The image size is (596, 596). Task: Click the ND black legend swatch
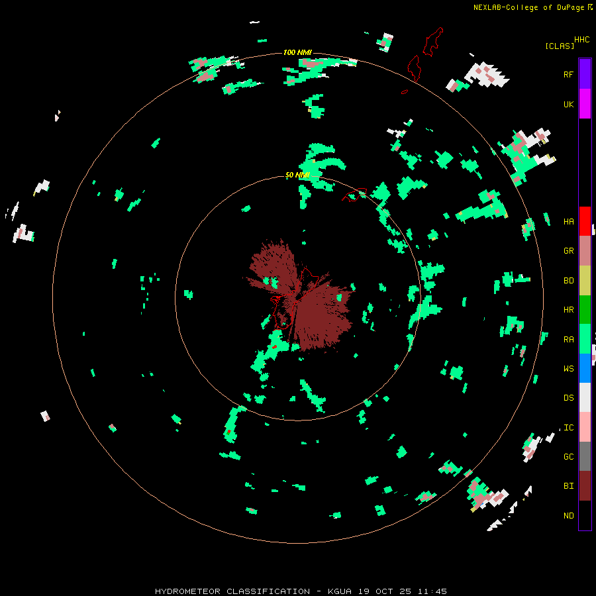585,515
